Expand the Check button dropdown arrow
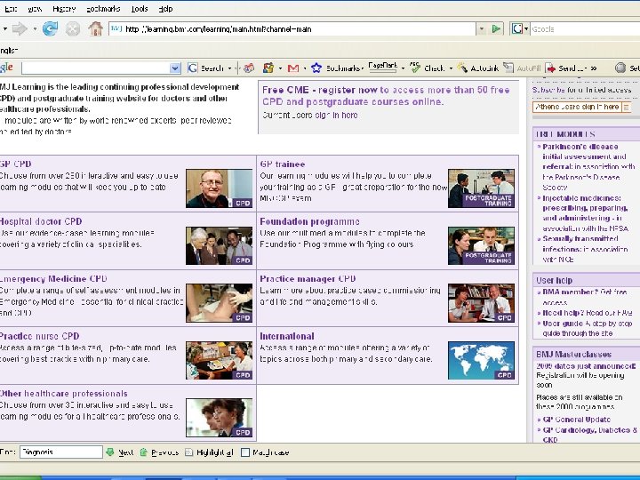Image resolution: width=640 pixels, height=480 pixels. click(x=451, y=68)
